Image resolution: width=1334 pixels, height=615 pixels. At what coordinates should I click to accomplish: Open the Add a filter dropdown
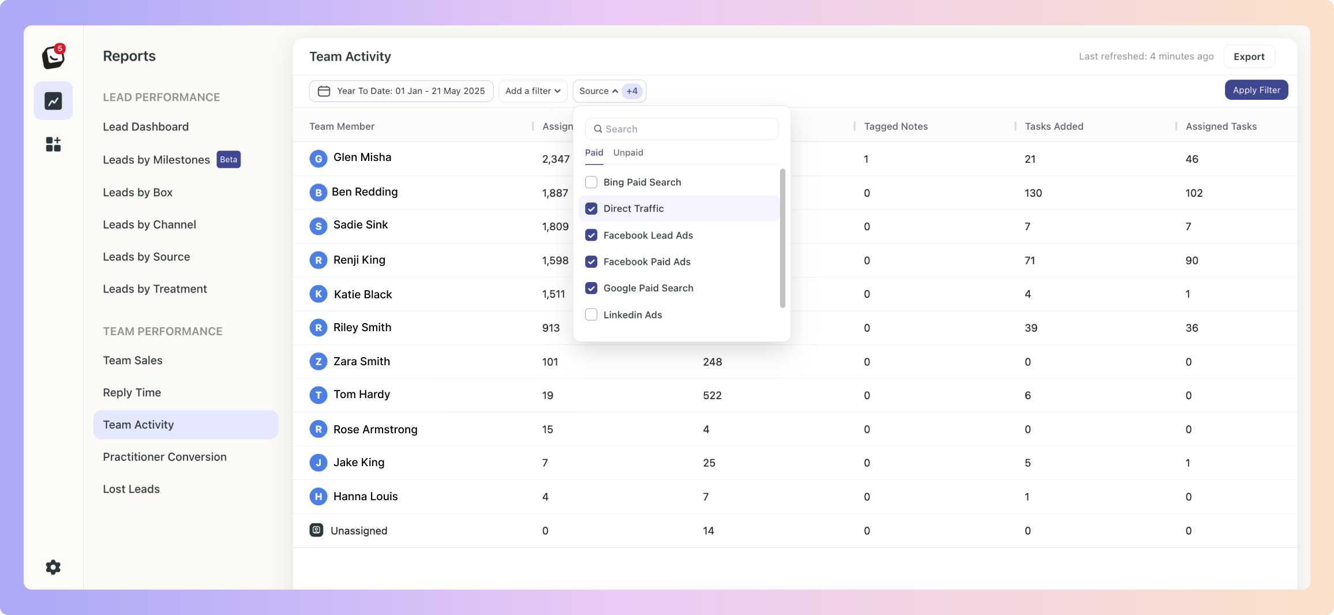(533, 91)
